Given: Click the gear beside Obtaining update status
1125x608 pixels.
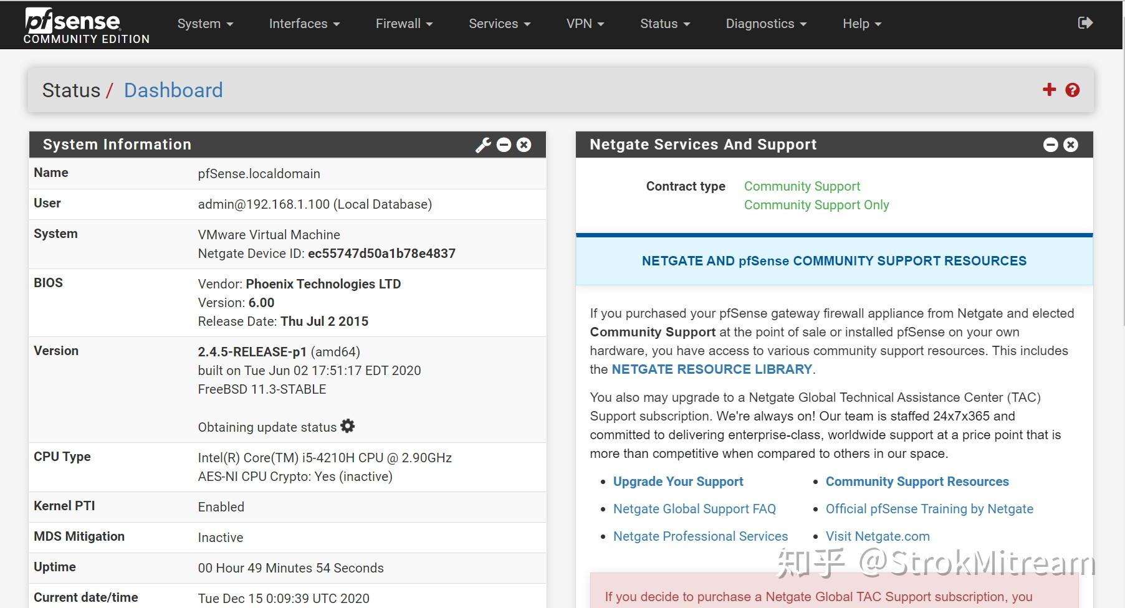Looking at the screenshot, I should point(348,426).
